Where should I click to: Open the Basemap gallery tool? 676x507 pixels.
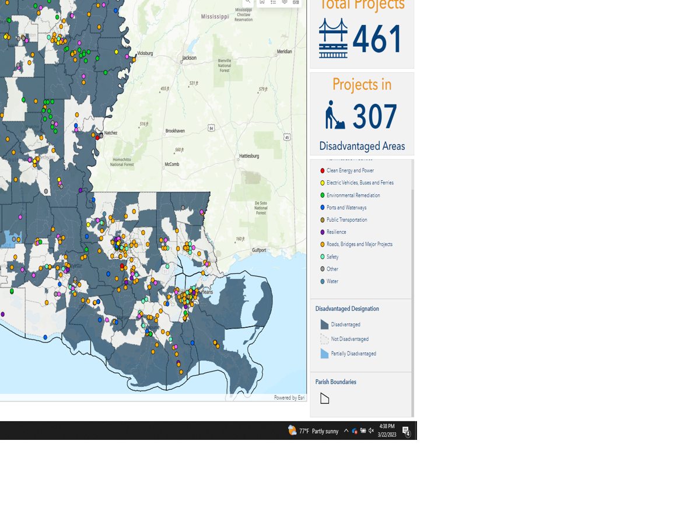[x=296, y=2]
